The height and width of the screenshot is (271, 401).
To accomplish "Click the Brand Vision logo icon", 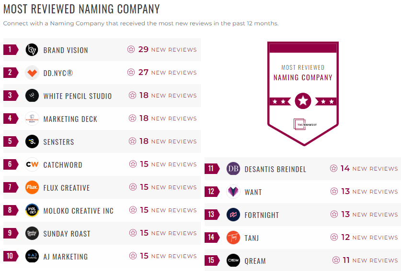I will pos(32,50).
